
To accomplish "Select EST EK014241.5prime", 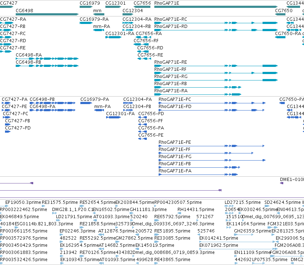I will [219, 238].
